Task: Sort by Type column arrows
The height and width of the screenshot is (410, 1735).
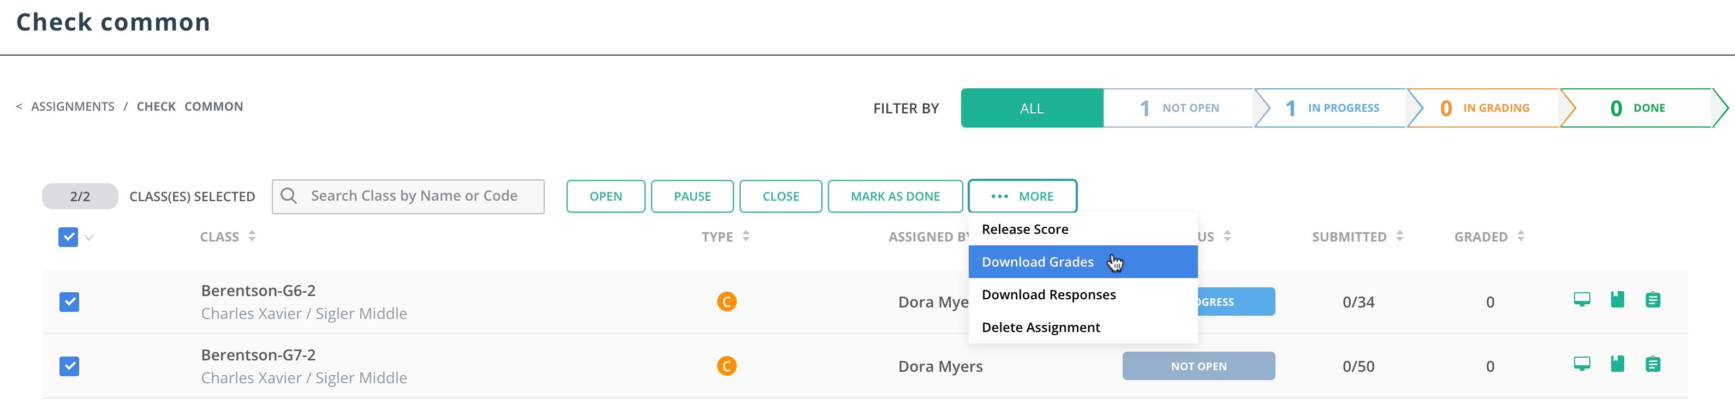Action: (746, 236)
